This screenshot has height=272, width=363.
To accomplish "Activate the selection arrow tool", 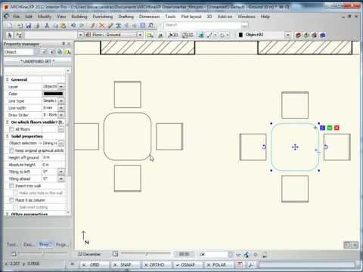I will click(10, 35).
